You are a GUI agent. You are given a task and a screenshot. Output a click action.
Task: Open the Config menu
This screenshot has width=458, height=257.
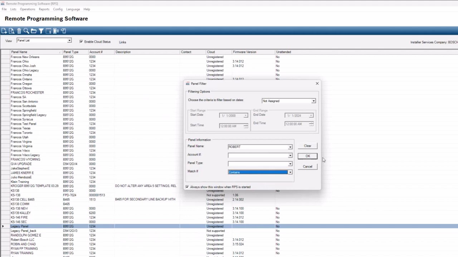point(58,9)
